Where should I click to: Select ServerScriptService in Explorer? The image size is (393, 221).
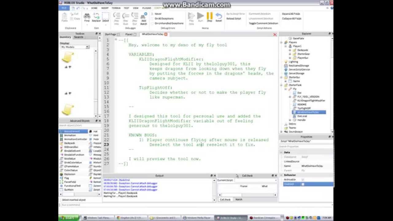coord(299,70)
